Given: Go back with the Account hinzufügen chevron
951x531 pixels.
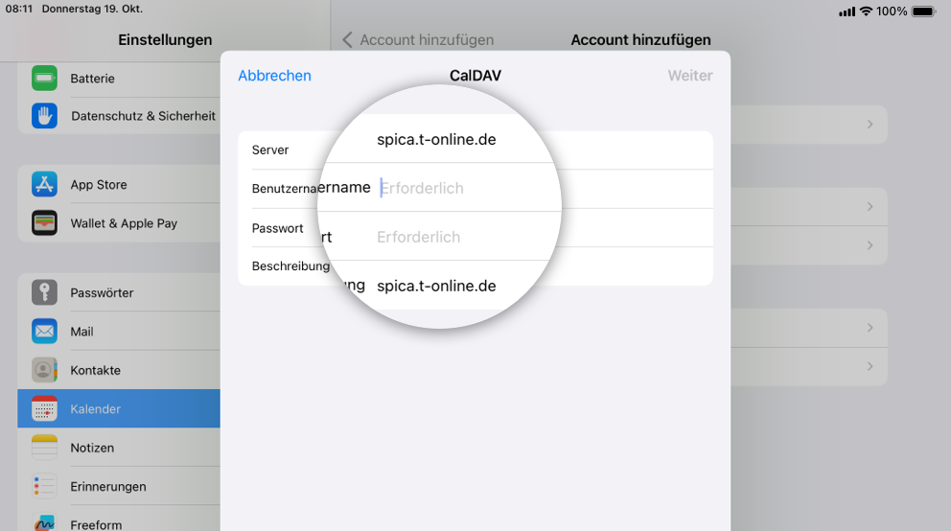Looking at the screenshot, I should pyautogui.click(x=347, y=40).
